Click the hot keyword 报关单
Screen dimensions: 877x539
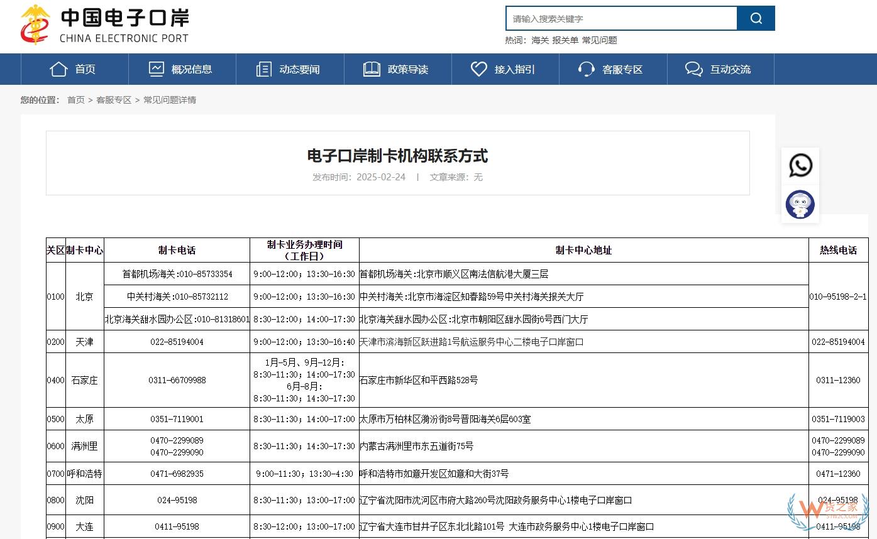[x=565, y=40]
